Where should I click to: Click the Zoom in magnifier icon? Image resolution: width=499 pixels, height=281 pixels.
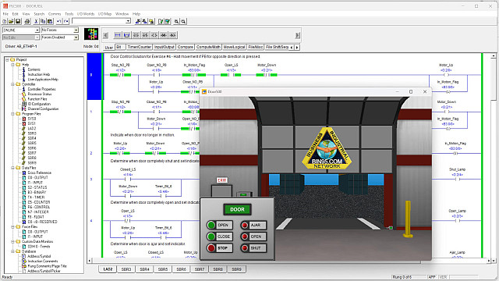point(177,21)
